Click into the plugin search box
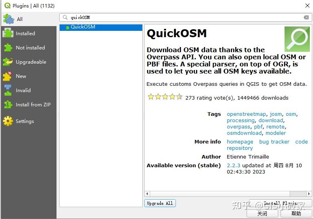The image size is (313, 219). tap(185, 17)
